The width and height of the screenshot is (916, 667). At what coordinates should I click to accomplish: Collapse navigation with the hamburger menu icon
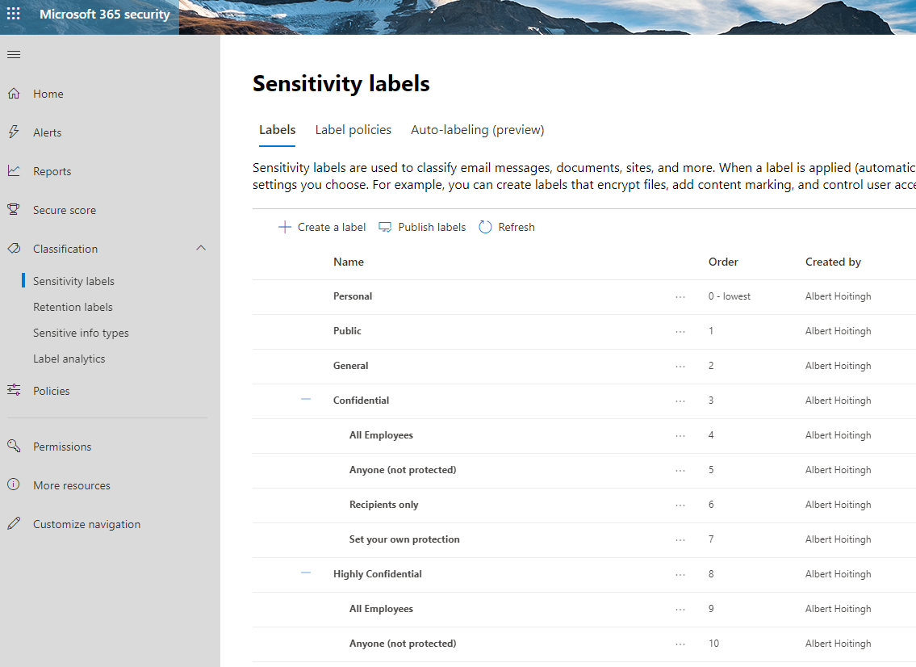click(14, 55)
